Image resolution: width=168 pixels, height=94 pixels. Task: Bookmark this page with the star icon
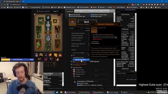pos(129,5)
